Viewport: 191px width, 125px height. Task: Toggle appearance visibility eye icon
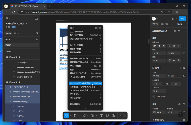(x=179, y=104)
